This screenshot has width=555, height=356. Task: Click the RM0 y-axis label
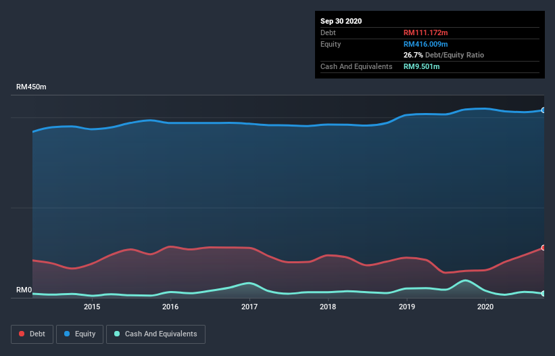[x=24, y=290]
